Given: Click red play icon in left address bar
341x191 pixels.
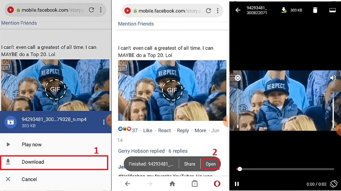Looking at the screenshot, I should coord(10,10).
